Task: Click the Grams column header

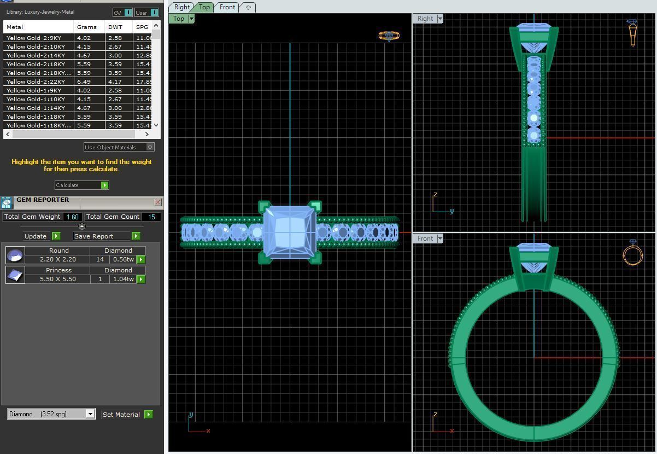Action: (x=89, y=27)
